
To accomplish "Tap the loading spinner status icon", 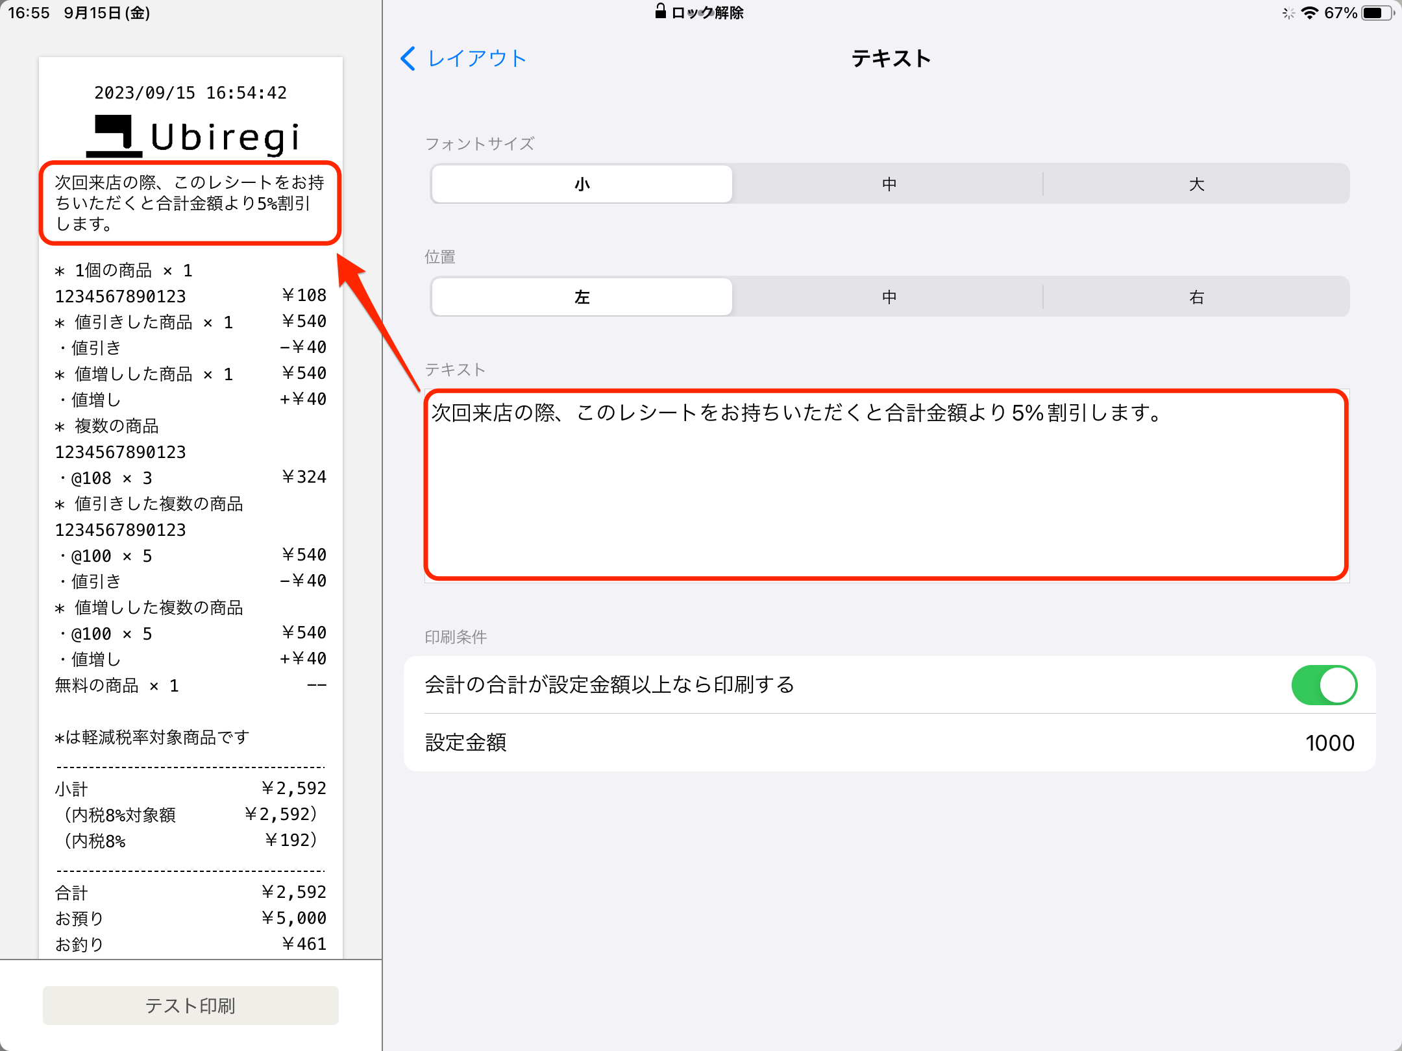I will (x=1288, y=13).
